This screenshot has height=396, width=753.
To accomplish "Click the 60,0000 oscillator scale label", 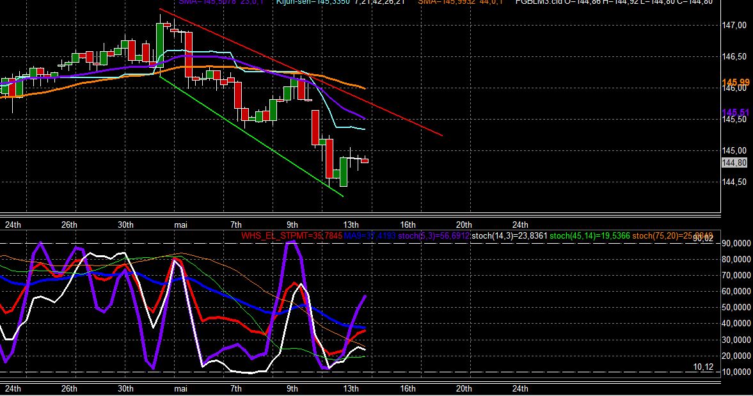I will point(736,291).
